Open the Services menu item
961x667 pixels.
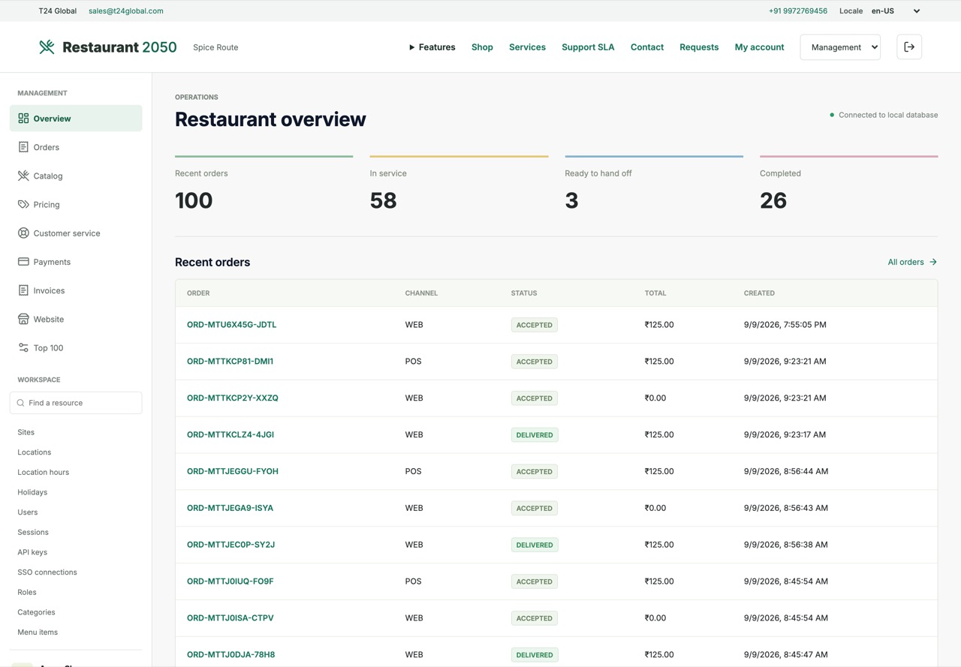(x=527, y=47)
